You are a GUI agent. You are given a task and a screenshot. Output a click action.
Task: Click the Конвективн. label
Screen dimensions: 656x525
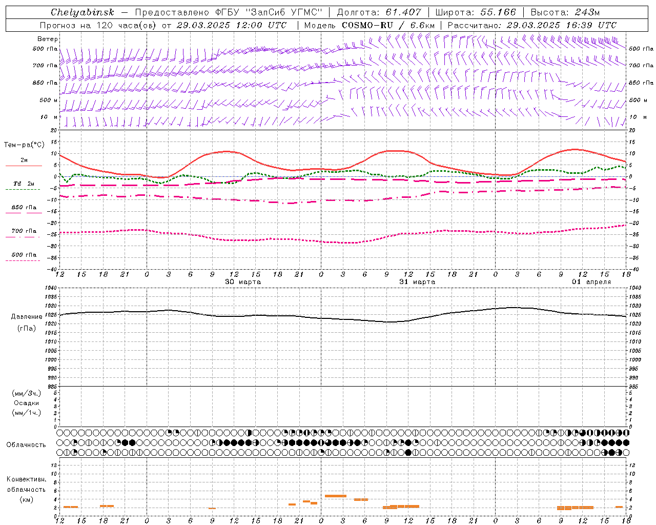click(27, 479)
